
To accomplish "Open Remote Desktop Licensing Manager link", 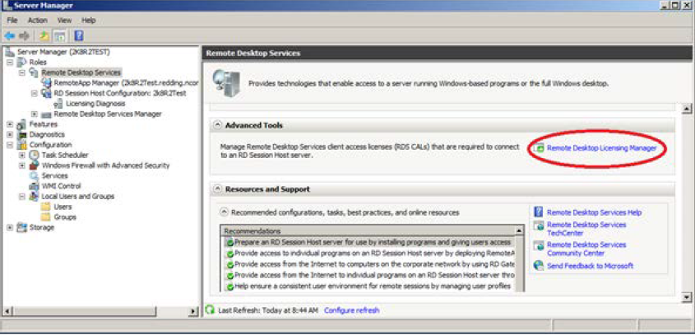I will (601, 148).
